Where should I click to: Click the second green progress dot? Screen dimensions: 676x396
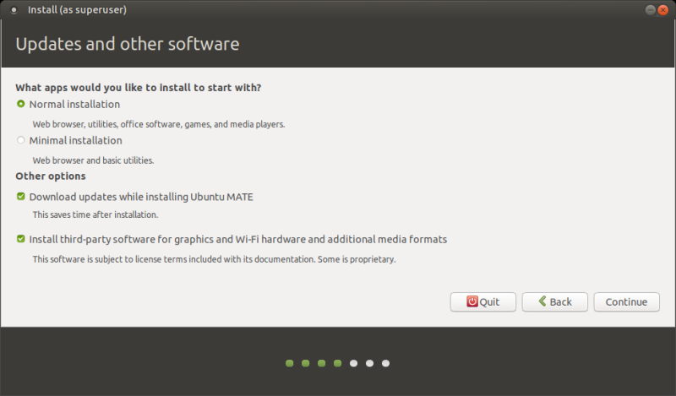pyautogui.click(x=305, y=363)
